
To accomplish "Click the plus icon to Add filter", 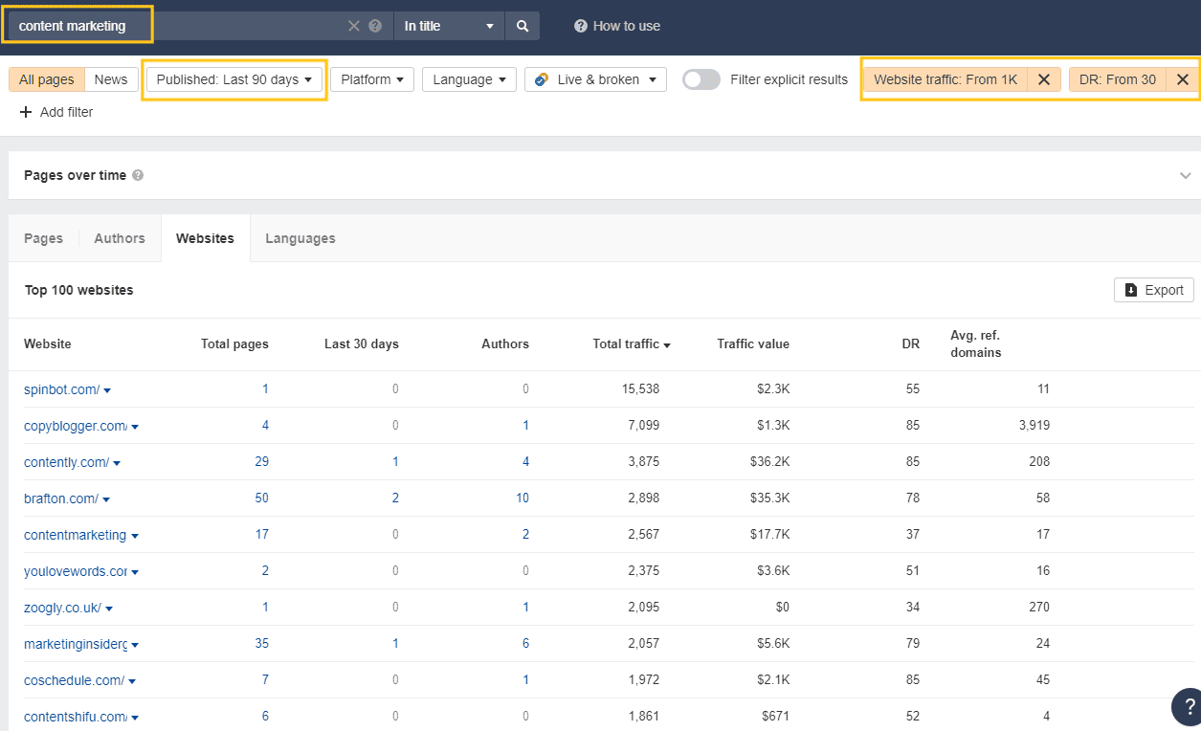I will [x=26, y=112].
